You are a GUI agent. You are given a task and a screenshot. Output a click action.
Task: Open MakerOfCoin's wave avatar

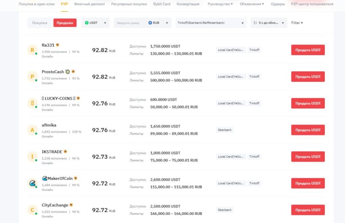click(x=32, y=183)
